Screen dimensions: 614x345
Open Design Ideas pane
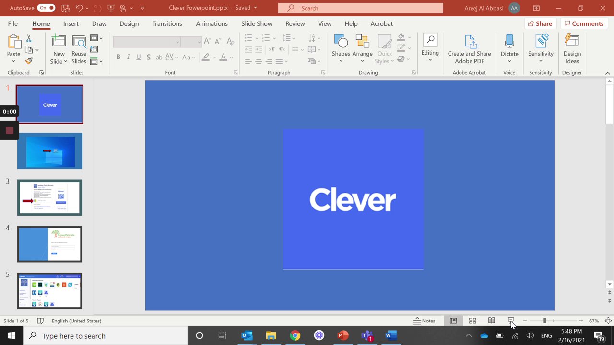pyautogui.click(x=572, y=50)
